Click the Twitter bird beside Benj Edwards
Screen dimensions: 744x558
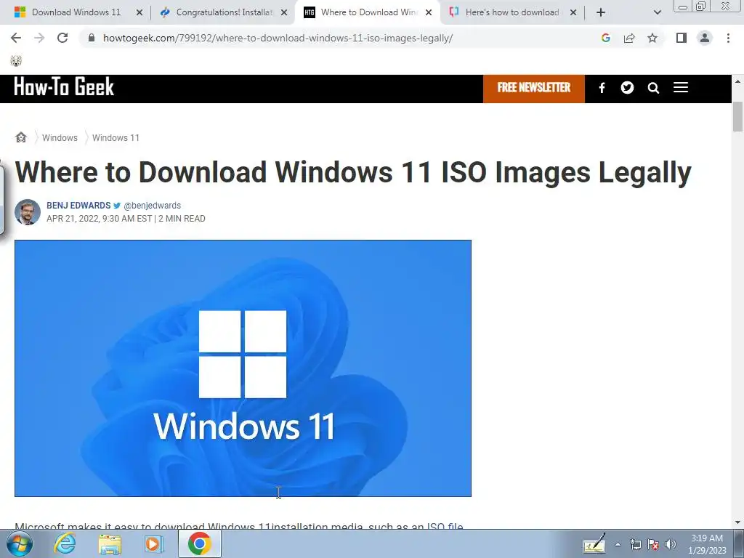(x=117, y=206)
